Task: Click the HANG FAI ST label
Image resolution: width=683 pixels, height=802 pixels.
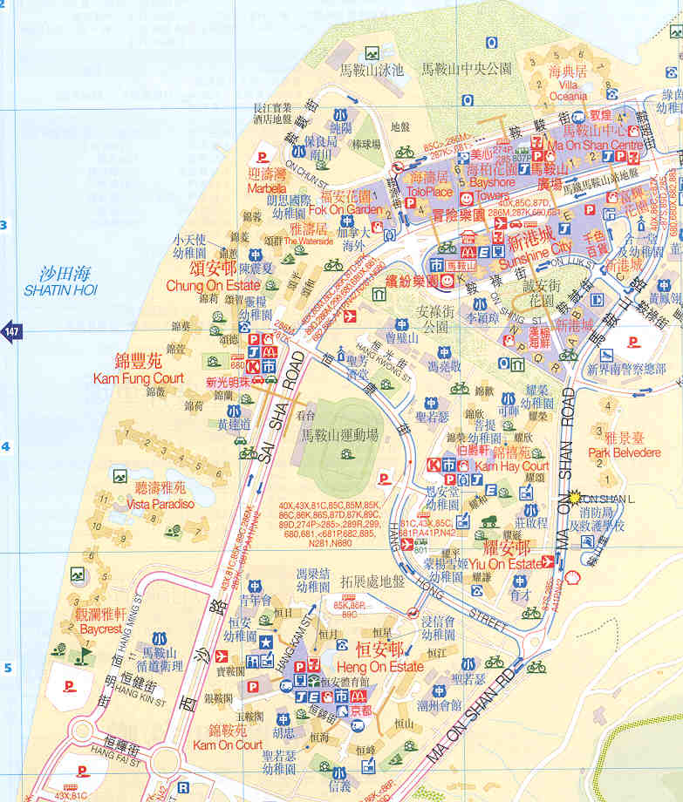Action: point(115,757)
